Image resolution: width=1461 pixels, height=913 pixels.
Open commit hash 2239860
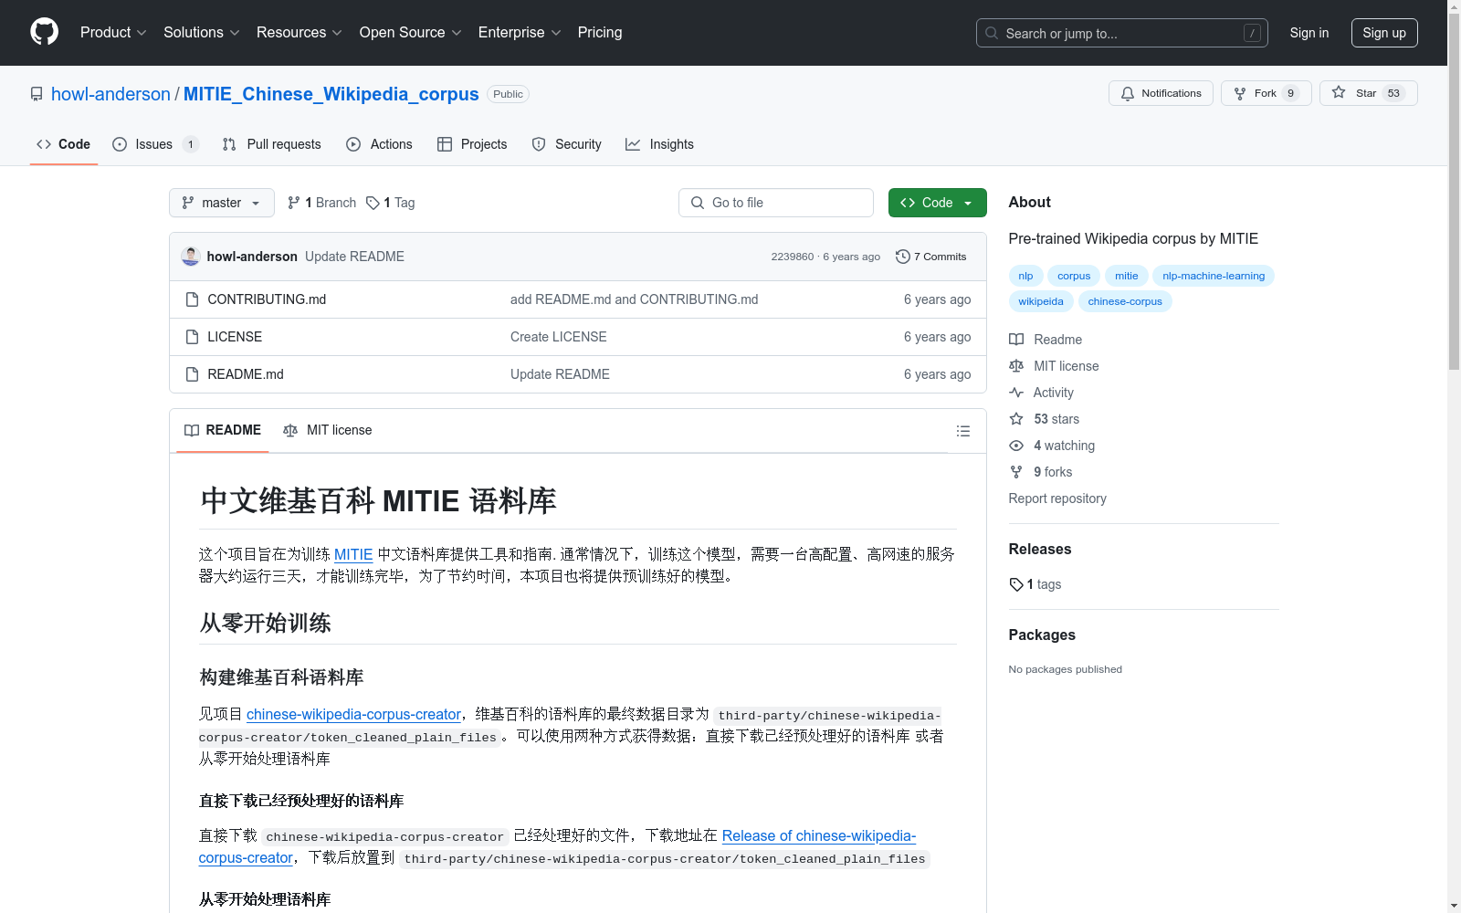[792, 257]
